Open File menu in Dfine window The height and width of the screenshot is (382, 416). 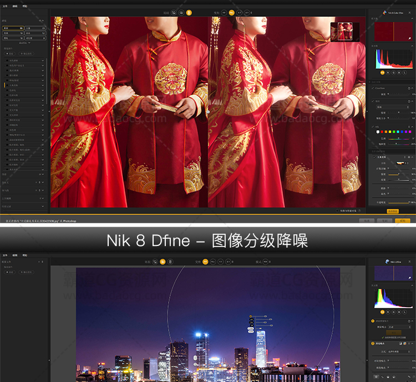[x=5, y=255]
